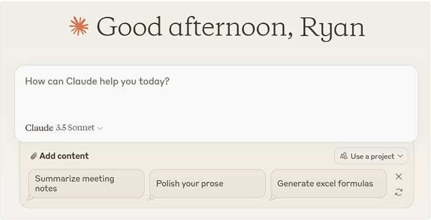Open the Claude 3.5 Sonnet model selector
The image size is (431, 220).
coord(64,128)
